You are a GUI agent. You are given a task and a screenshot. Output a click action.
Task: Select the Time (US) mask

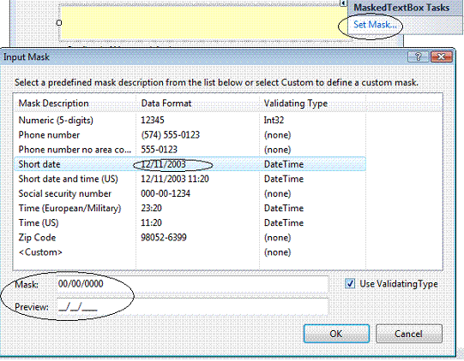pyautogui.click(x=190, y=223)
